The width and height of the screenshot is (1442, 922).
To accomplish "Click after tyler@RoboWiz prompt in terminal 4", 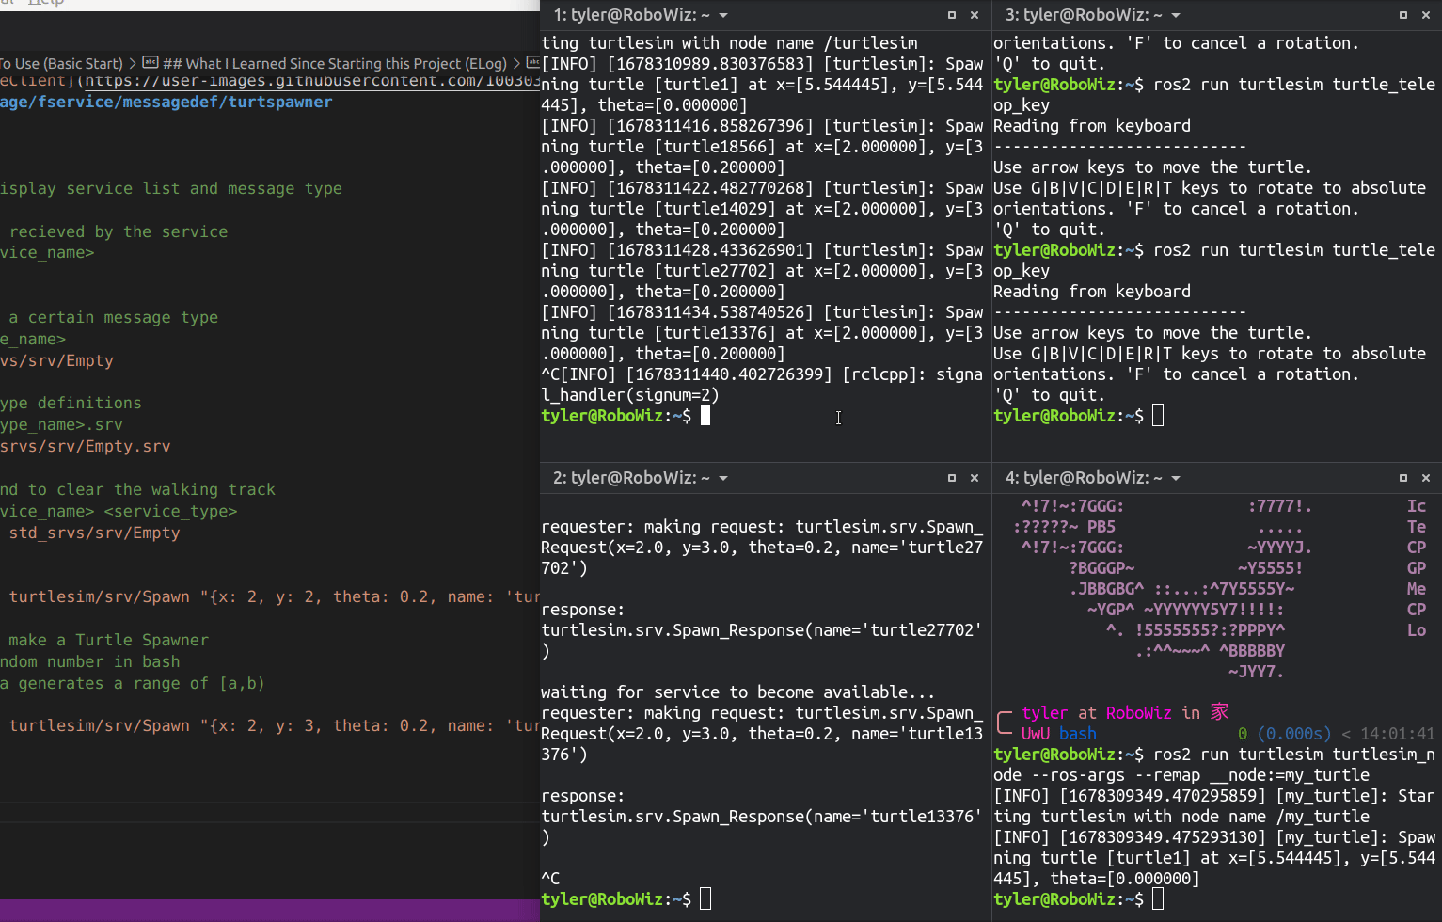I will (1157, 898).
